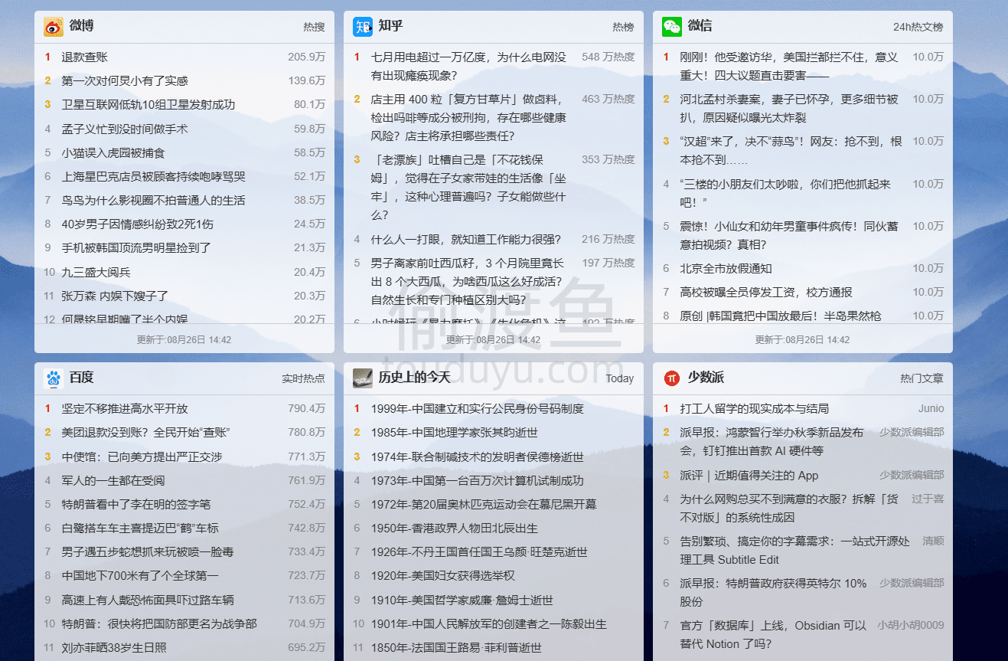Open 40岁男子因情感纠纷致2死1伤

[138, 224]
